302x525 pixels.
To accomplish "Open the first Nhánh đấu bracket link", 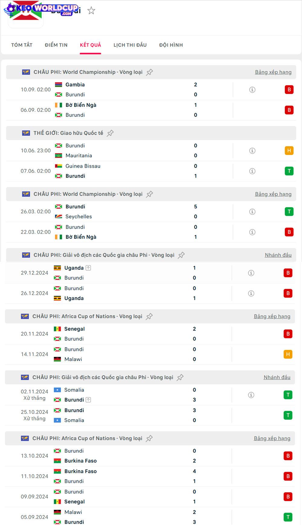I will (x=278, y=255).
